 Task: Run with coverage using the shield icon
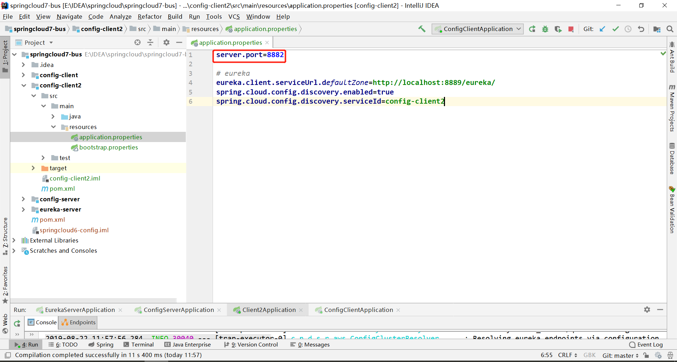[x=558, y=29]
